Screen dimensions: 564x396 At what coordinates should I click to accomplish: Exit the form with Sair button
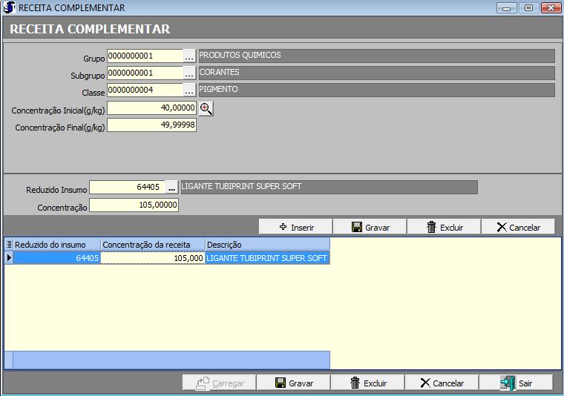click(x=516, y=383)
